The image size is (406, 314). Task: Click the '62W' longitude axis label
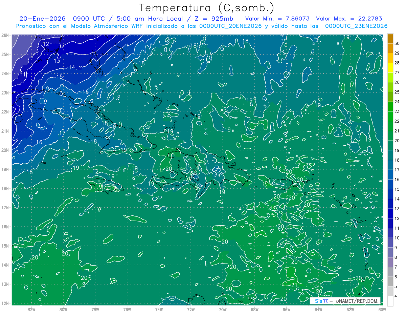pos(350,309)
